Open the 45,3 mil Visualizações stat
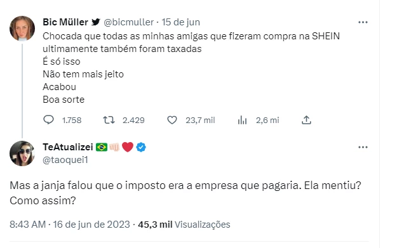The image size is (397, 248). tap(184, 225)
